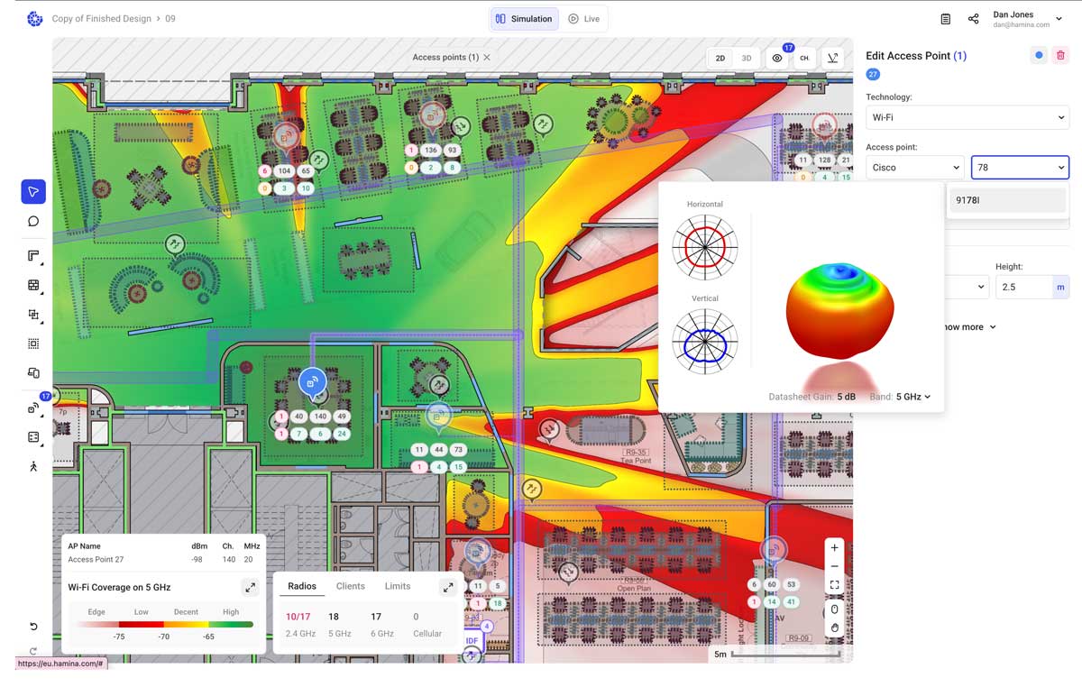This screenshot has width=1082, height=687.
Task: Expand the Wi-Fi Coverage legend panel
Action: click(250, 588)
